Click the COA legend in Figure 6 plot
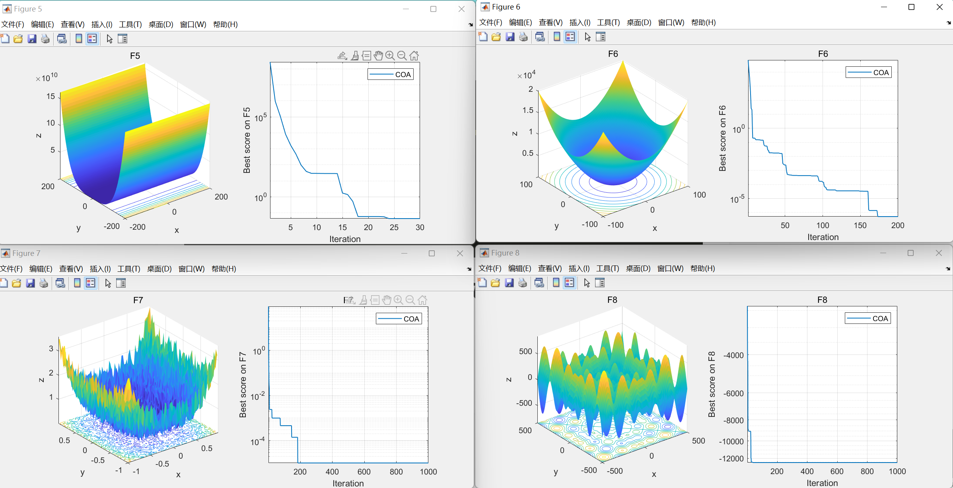Image resolution: width=953 pixels, height=488 pixels. point(869,72)
